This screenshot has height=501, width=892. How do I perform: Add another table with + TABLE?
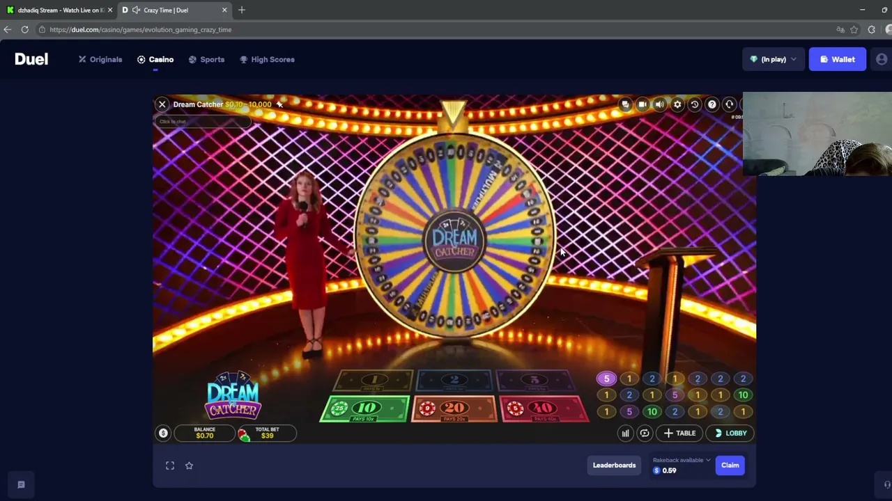click(679, 433)
